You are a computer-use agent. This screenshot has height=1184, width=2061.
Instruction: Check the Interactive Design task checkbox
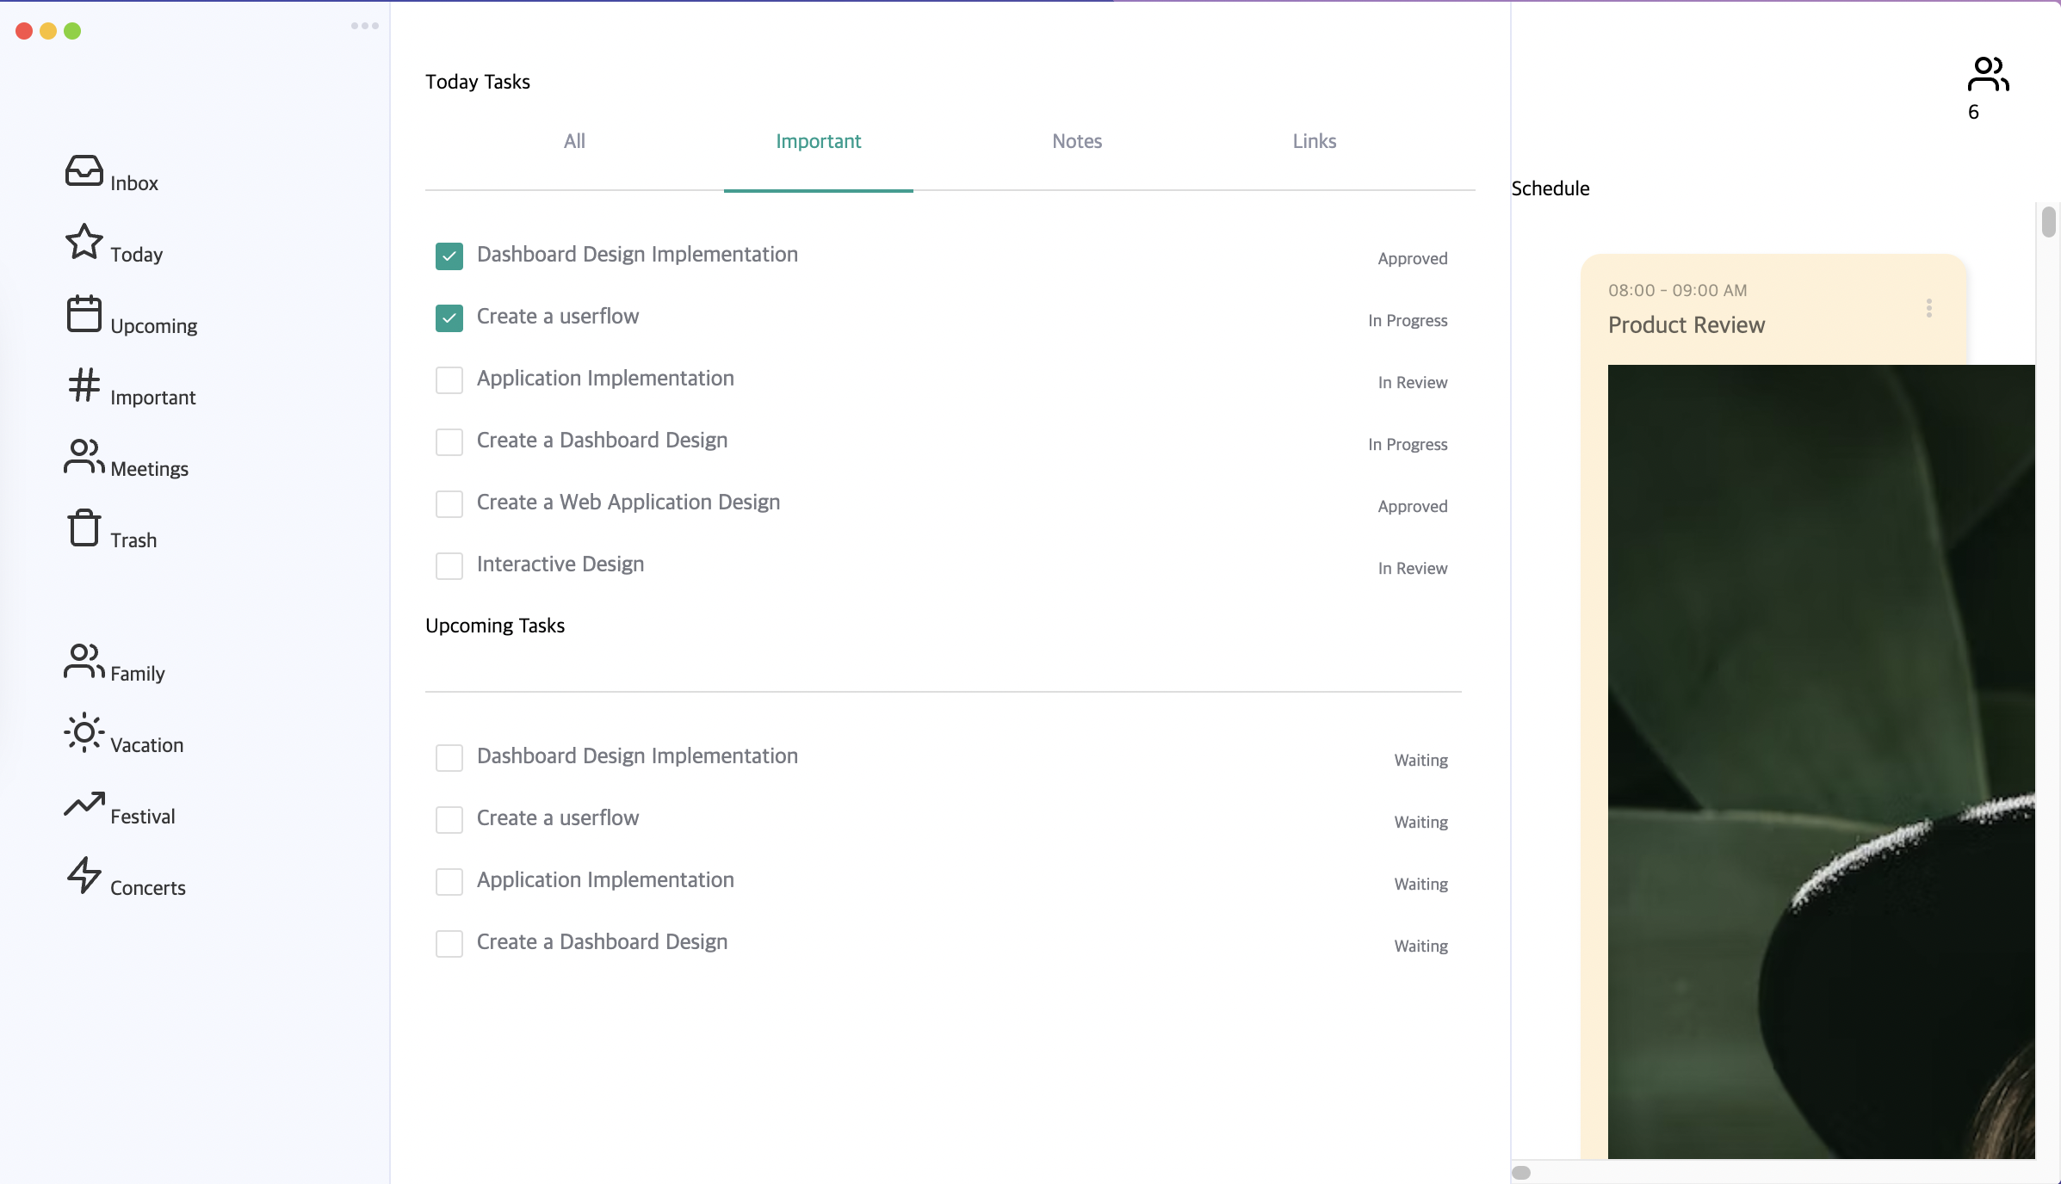point(449,565)
